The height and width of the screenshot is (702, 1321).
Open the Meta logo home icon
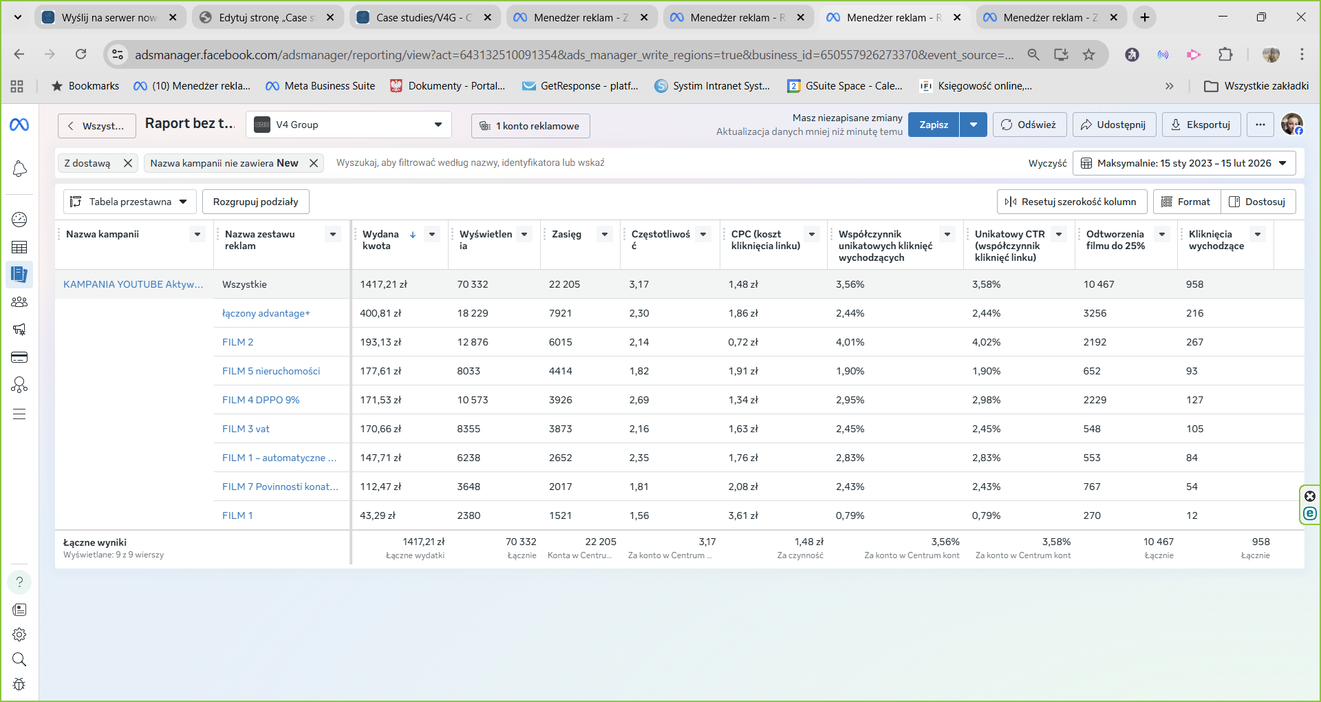19,125
